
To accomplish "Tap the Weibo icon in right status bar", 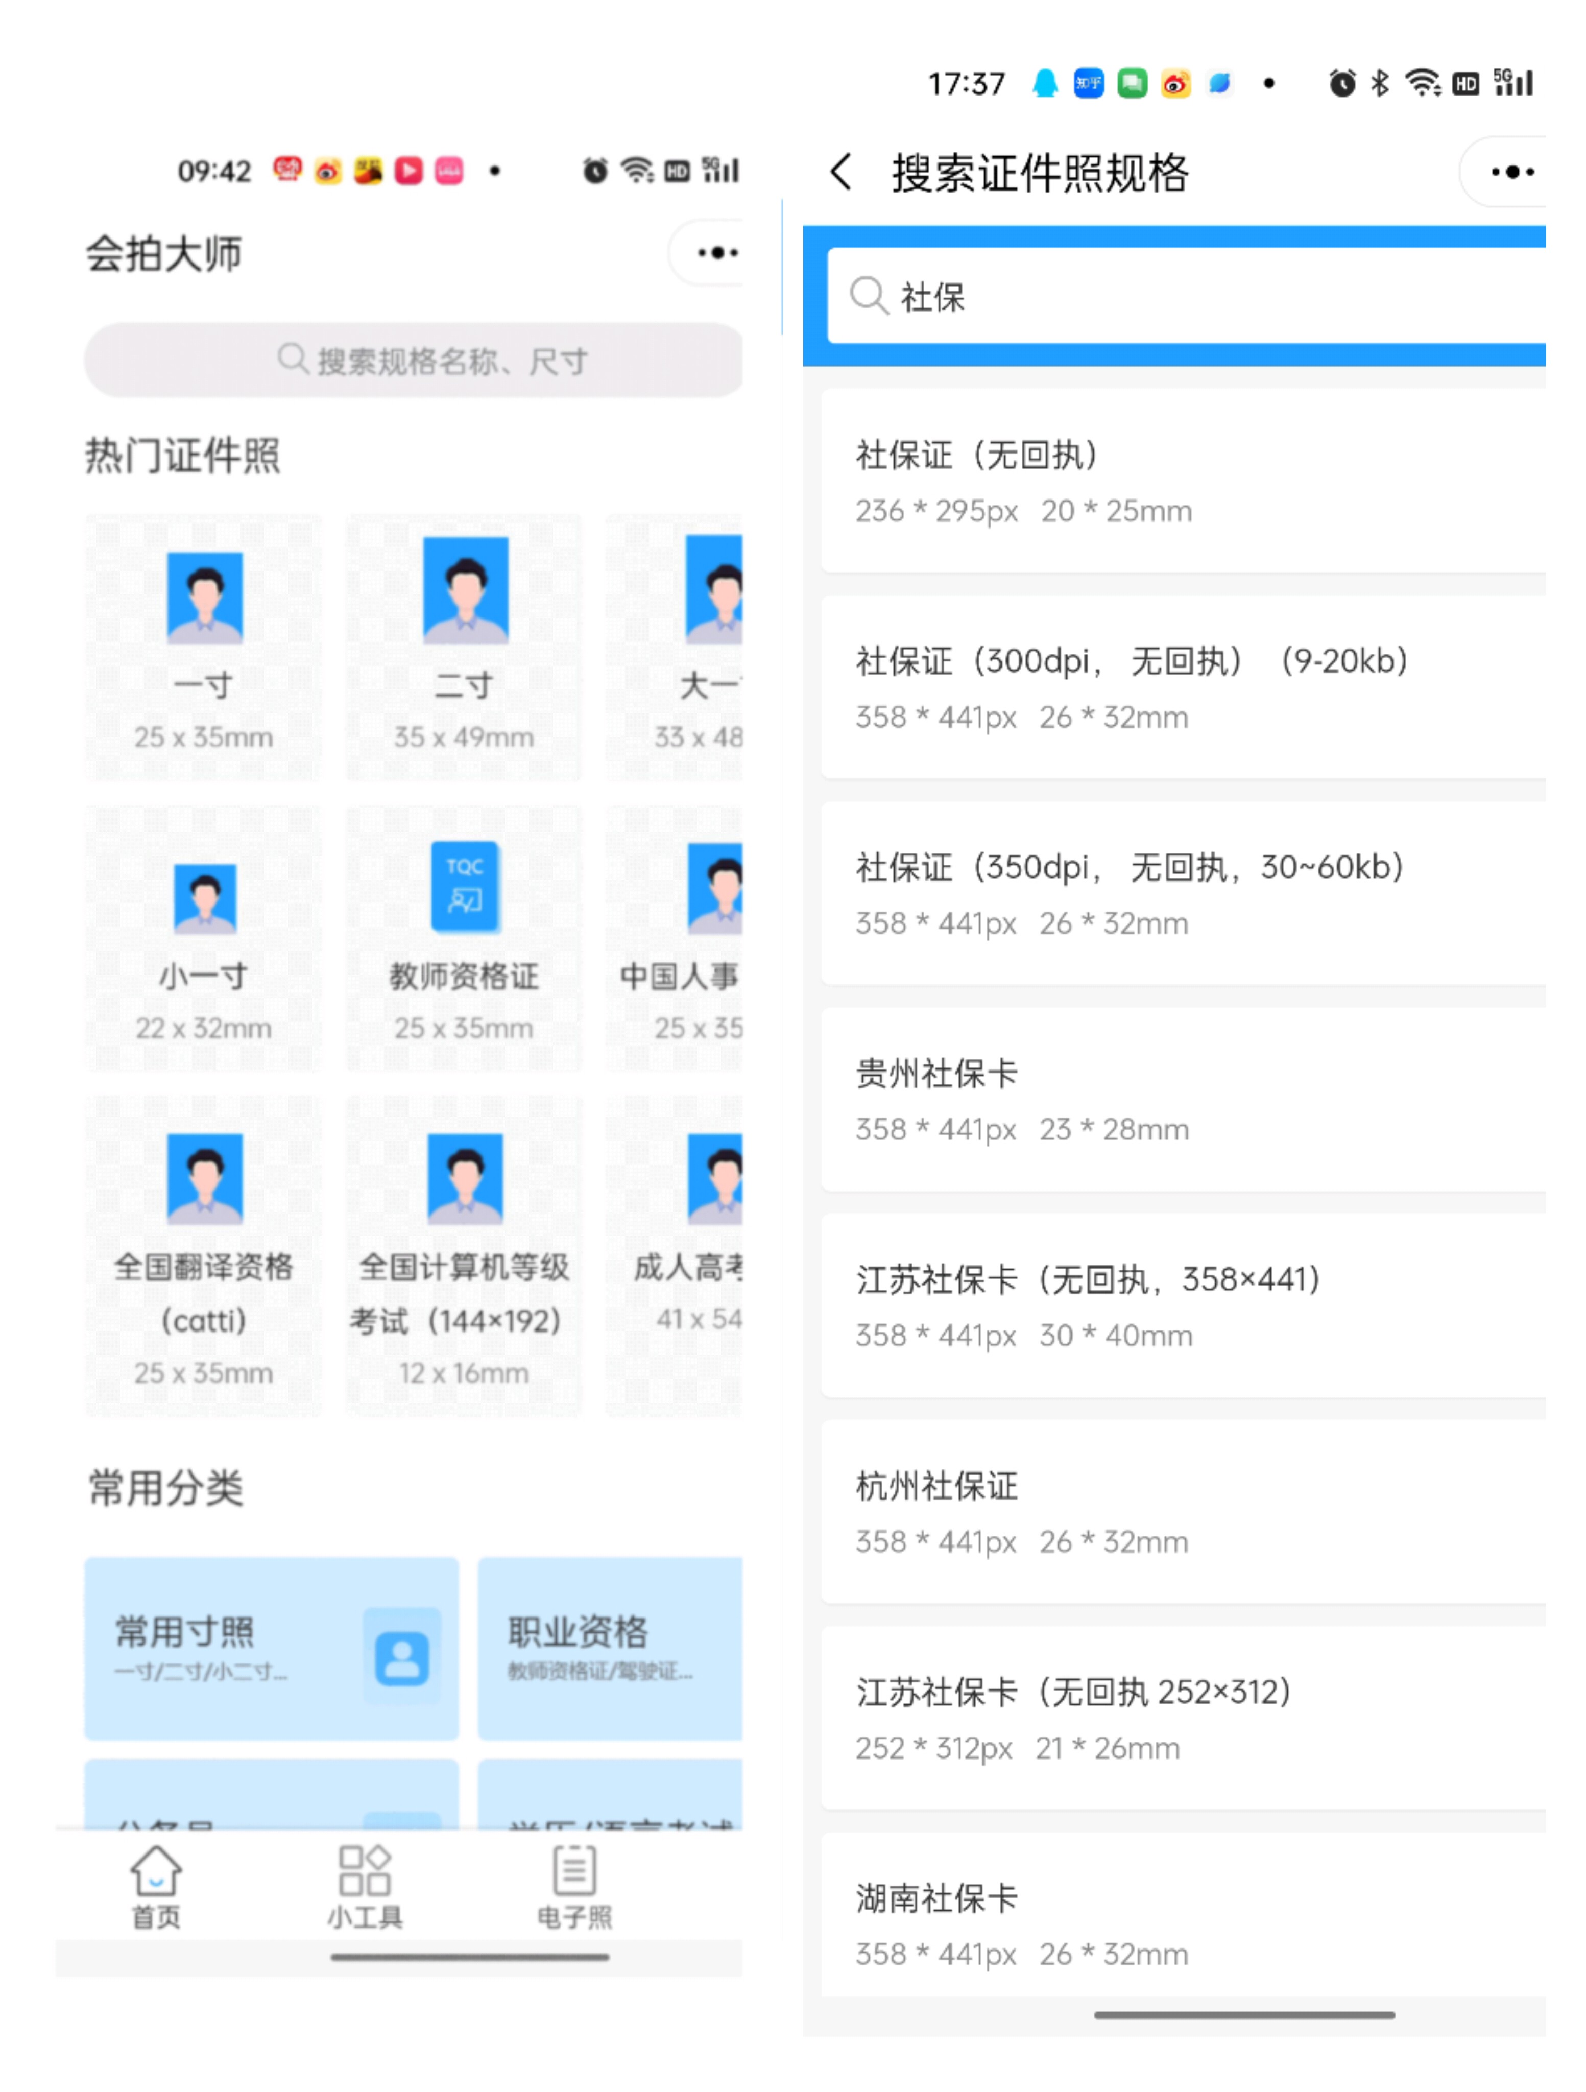I will point(1175,83).
